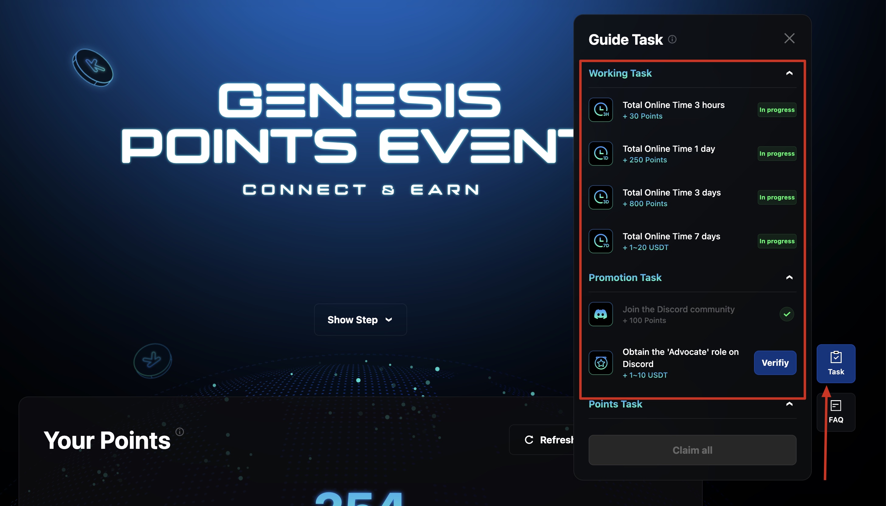The height and width of the screenshot is (506, 886).
Task: Collapse the Points Task section
Action: [789, 404]
